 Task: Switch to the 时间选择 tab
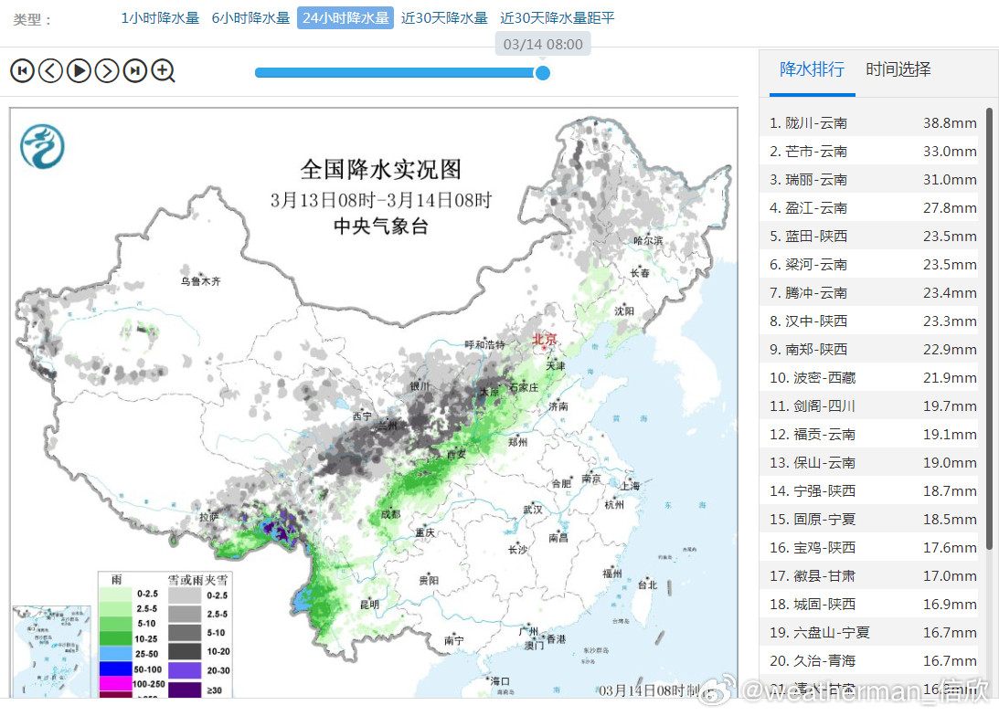tap(898, 68)
